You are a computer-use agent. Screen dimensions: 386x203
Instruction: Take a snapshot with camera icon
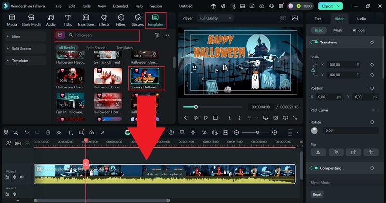(x=276, y=118)
